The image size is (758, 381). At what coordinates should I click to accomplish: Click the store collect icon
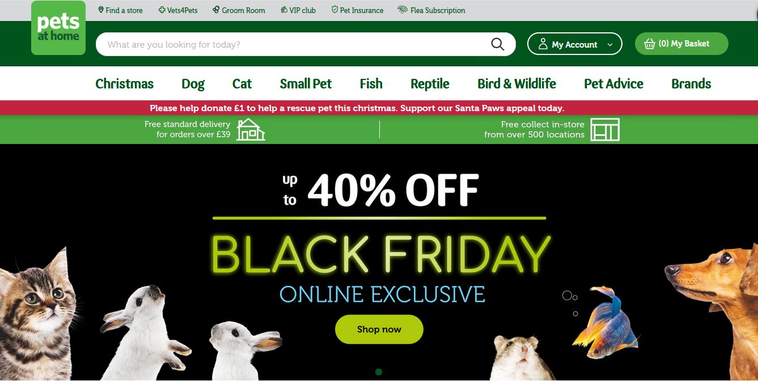[605, 129]
